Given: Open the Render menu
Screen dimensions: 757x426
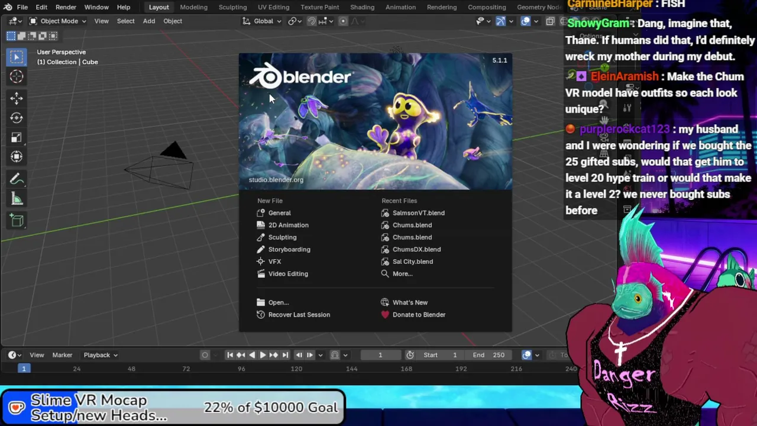Looking at the screenshot, I should (x=66, y=7).
